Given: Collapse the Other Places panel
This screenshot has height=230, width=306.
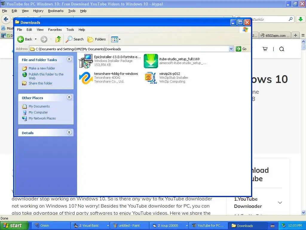Looking at the screenshot, I should click(x=69, y=97).
